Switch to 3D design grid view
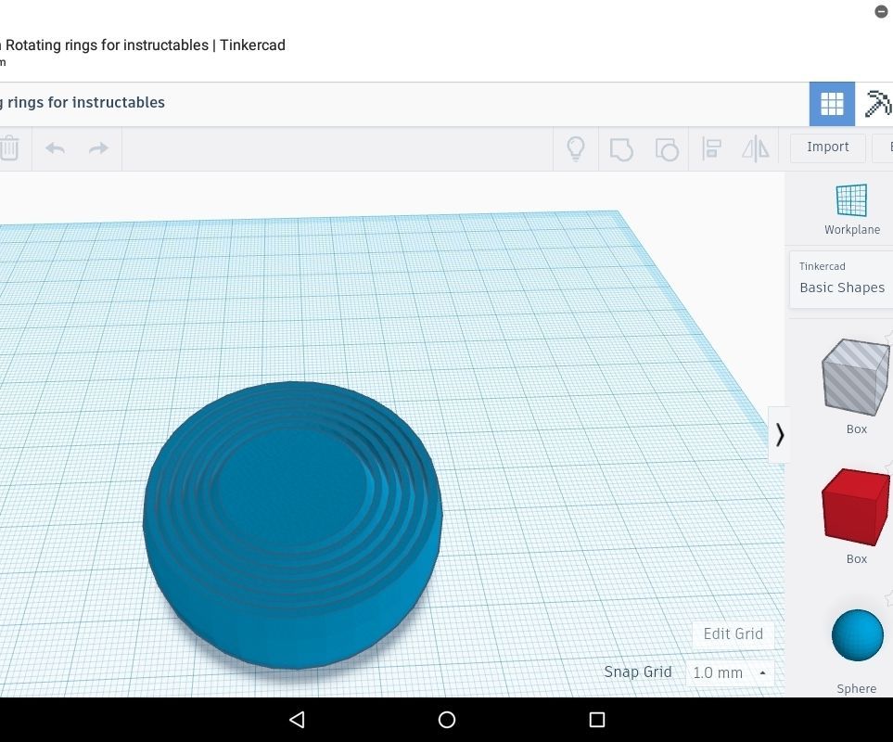This screenshot has height=742, width=893. (832, 104)
